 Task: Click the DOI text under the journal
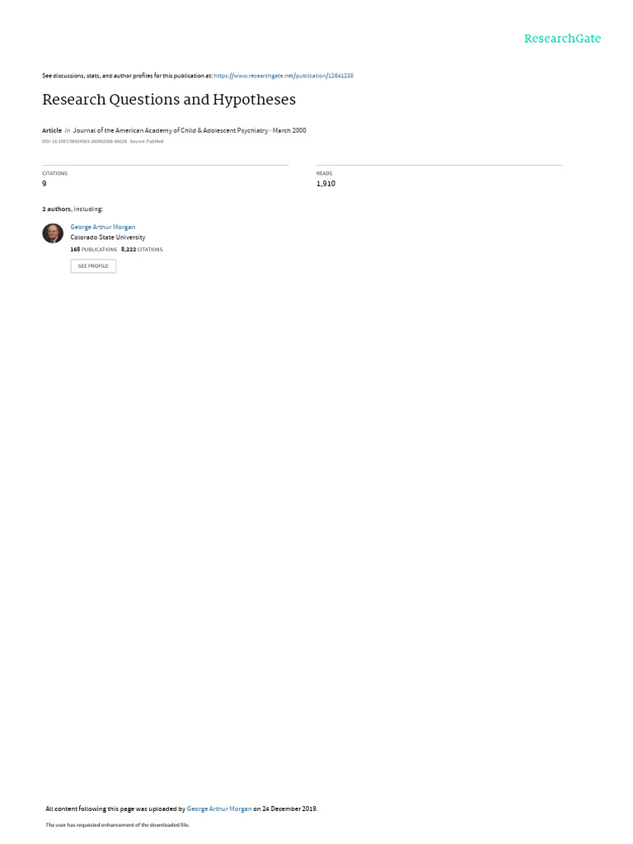[85, 142]
